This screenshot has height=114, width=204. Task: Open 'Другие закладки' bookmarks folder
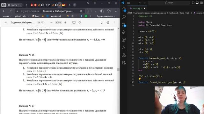tap(106, 16)
